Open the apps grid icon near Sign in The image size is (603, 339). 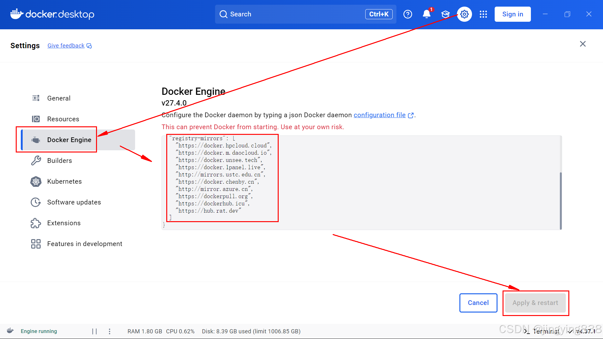(x=483, y=14)
